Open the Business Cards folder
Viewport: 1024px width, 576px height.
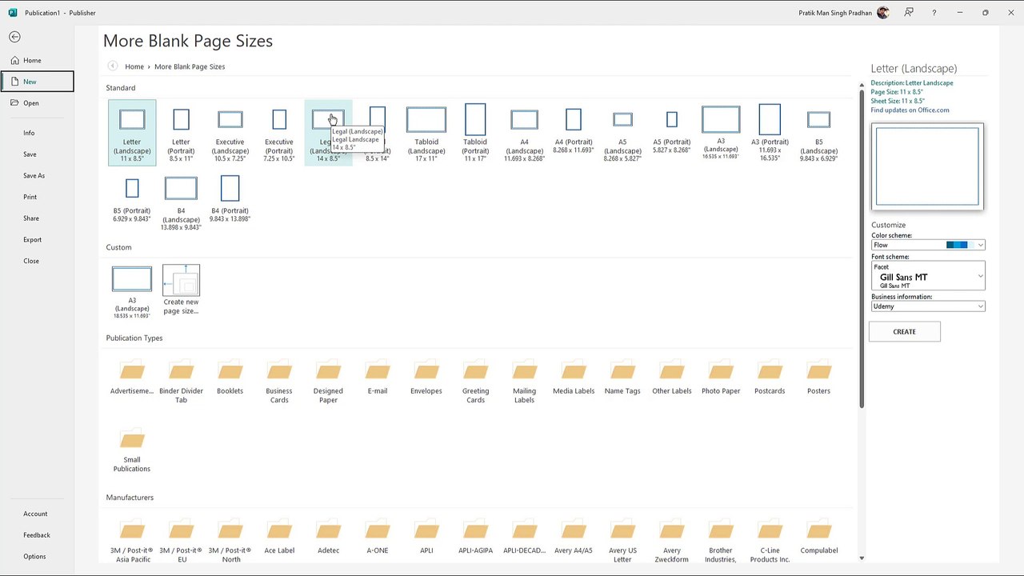pos(279,372)
